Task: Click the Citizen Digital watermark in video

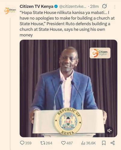Action: 100,53
